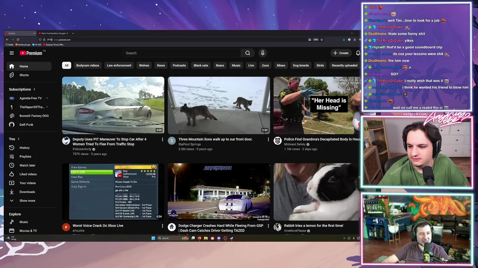478x268 pixels.
Task: Open Agenda-Free TV subscription
Action: coord(29,98)
